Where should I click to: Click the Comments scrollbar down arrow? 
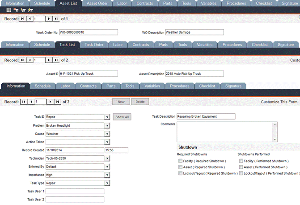pos(275,139)
